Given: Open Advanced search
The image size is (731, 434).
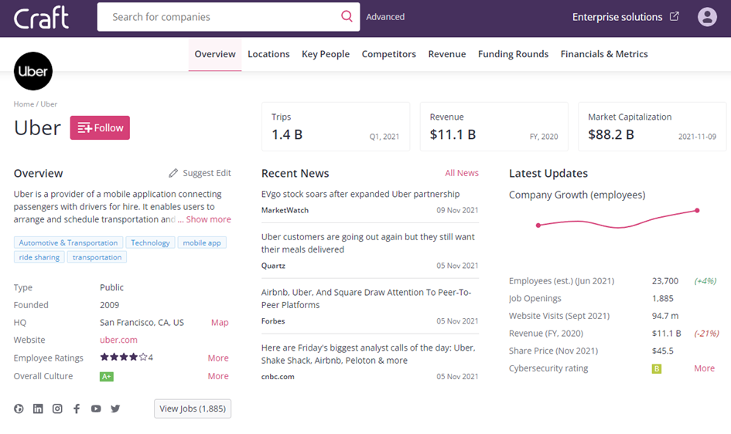Looking at the screenshot, I should click(x=385, y=17).
